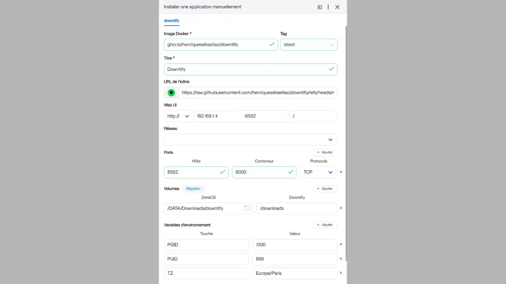Screen dimensions: 506x284
Task: Click the import icon in dialog header
Action: (320, 7)
